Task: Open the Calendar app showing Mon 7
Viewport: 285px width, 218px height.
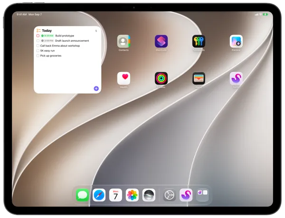Action: pyautogui.click(x=115, y=195)
